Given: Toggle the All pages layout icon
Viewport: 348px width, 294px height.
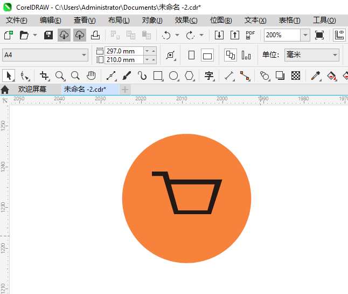Looking at the screenshot, I should click(231, 55).
